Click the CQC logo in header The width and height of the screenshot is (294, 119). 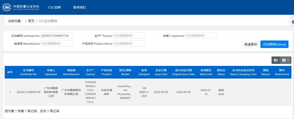pyautogui.click(x=20, y=7)
